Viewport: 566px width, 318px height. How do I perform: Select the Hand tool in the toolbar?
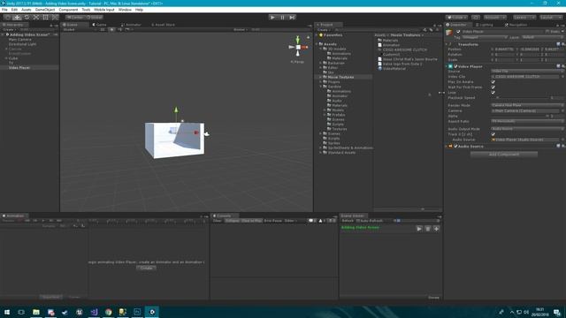click(x=8, y=18)
